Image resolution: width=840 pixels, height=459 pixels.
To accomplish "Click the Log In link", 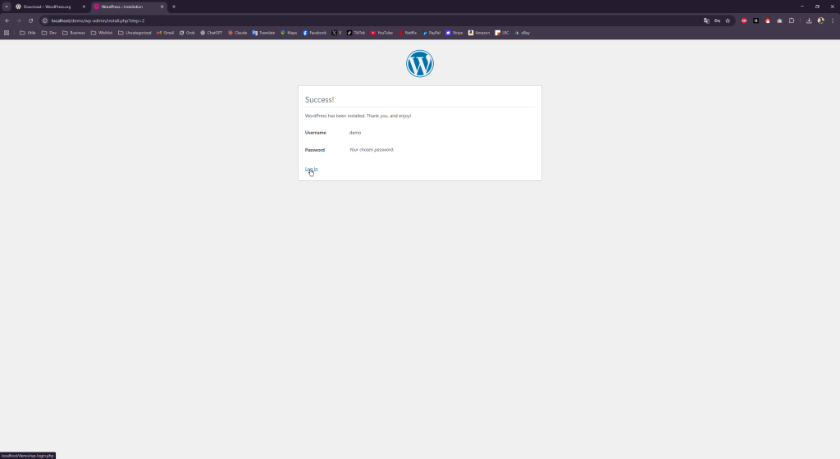I will coord(311,169).
